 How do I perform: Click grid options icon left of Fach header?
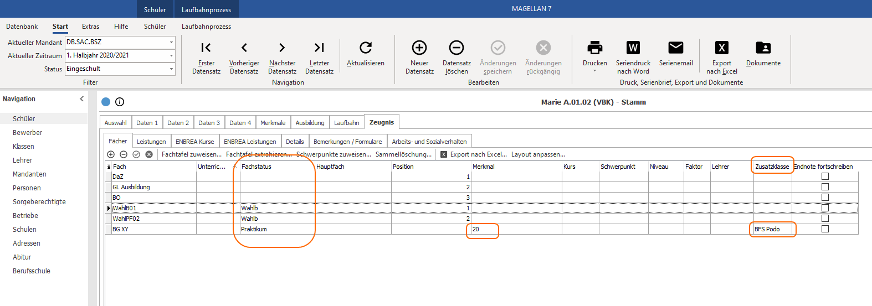(109, 167)
